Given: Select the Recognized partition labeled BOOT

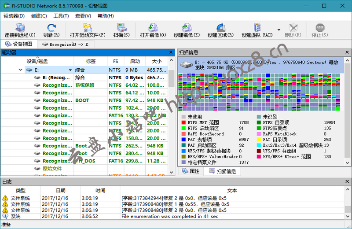Looking at the screenshot, I should [84, 100].
